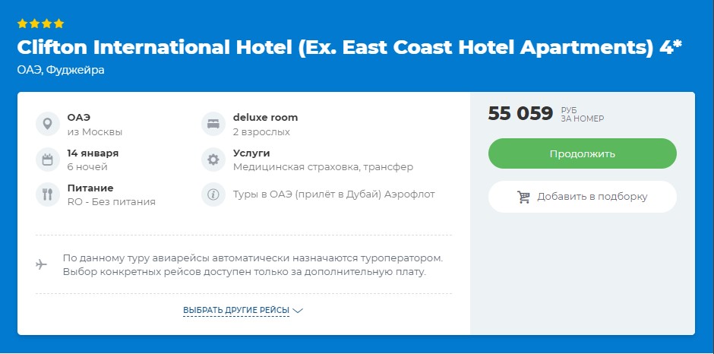Screen dimensions: 714x354
Task: Click the airplane icon in flight notice
Action: tap(42, 264)
